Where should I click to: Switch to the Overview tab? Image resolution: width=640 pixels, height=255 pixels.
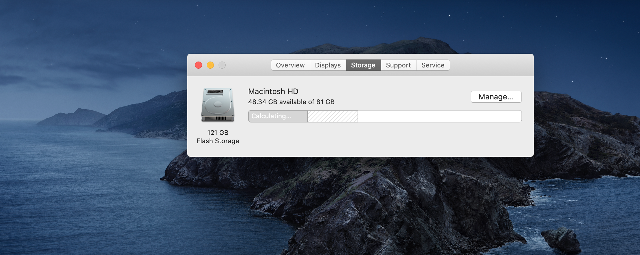tap(290, 65)
